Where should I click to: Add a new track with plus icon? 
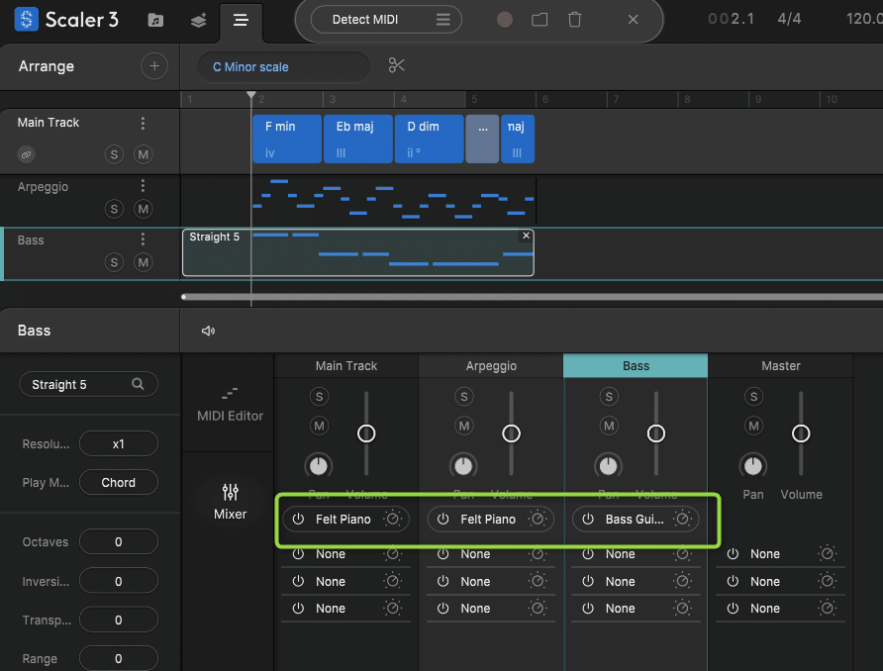tap(154, 66)
